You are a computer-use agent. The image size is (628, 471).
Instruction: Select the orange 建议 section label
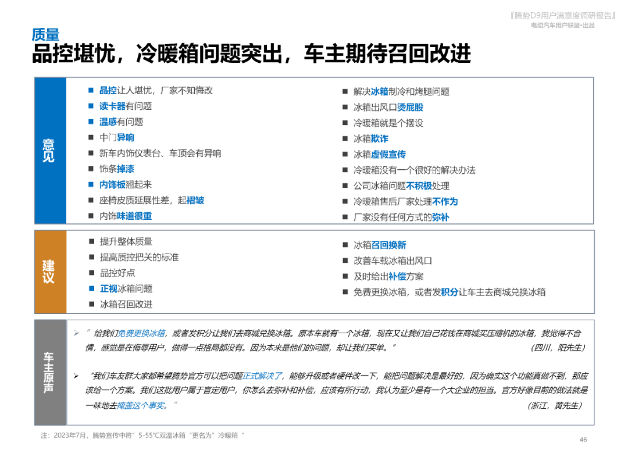coord(49,272)
